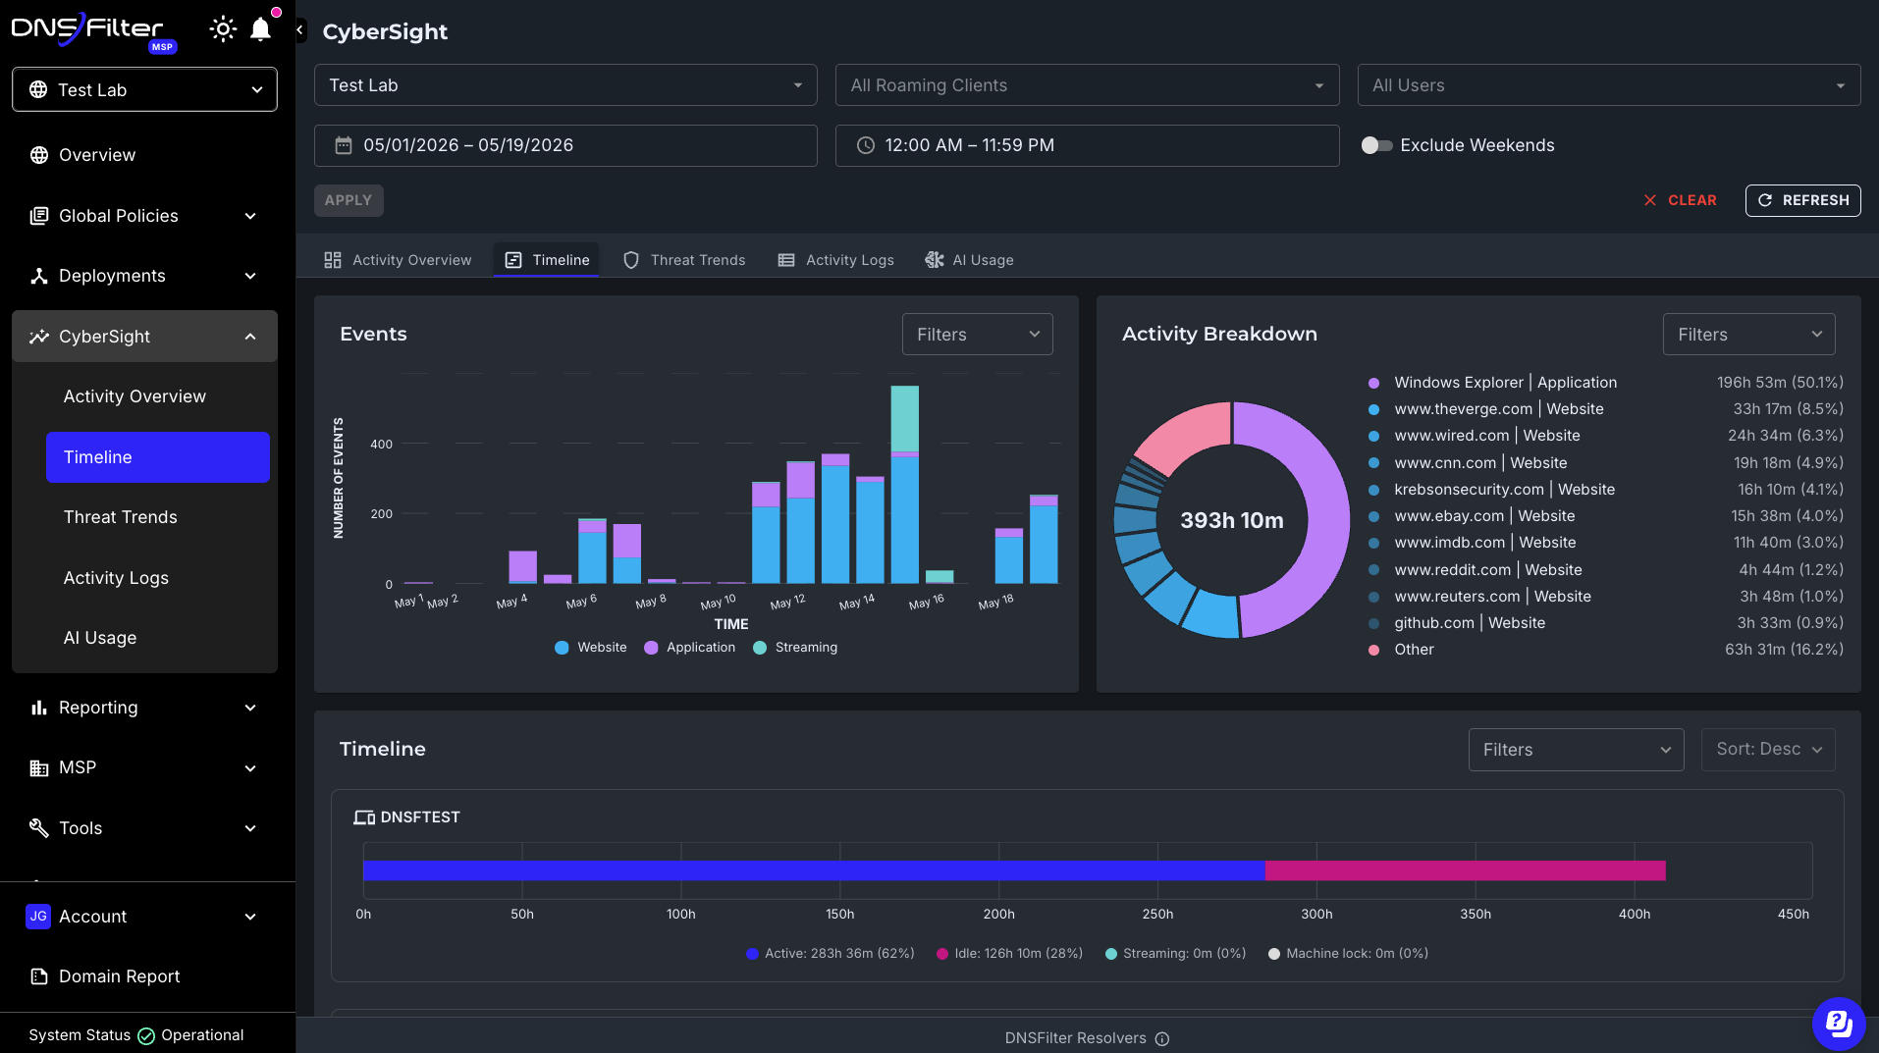Open Domain Report link

click(144, 976)
